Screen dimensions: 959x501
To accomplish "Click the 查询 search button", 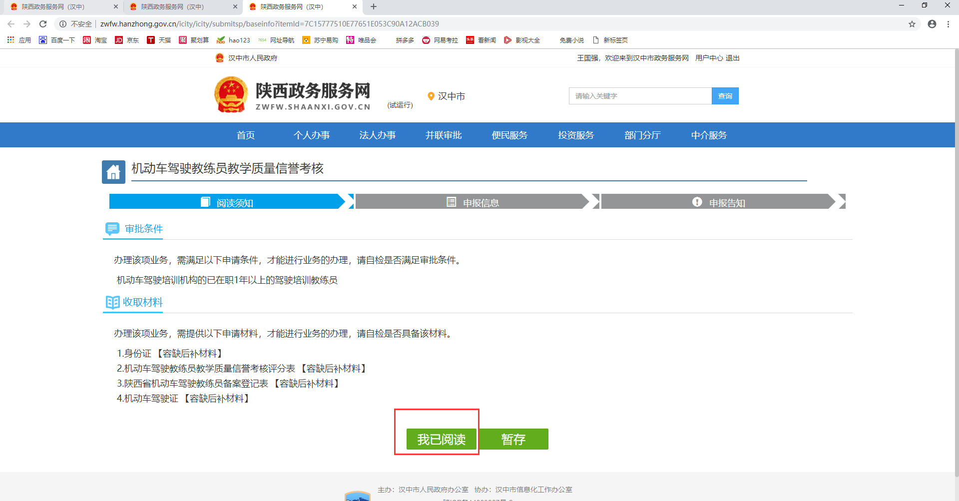I will click(x=725, y=96).
